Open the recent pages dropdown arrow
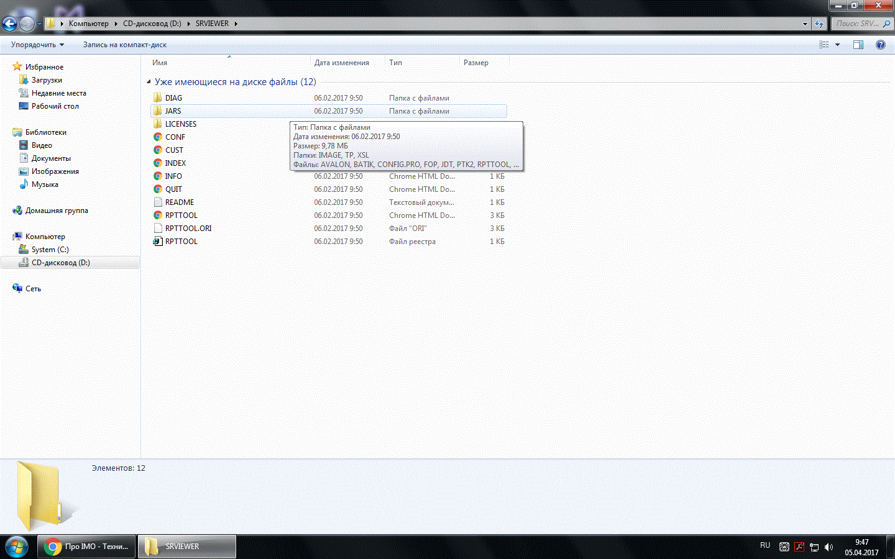 pyautogui.click(x=39, y=24)
